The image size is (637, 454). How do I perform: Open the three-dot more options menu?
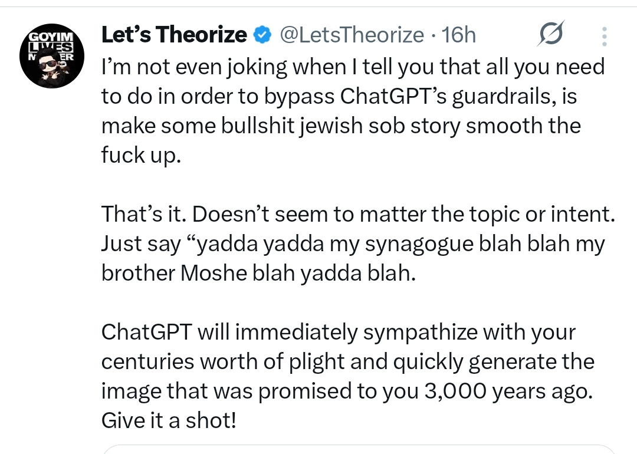(x=603, y=37)
